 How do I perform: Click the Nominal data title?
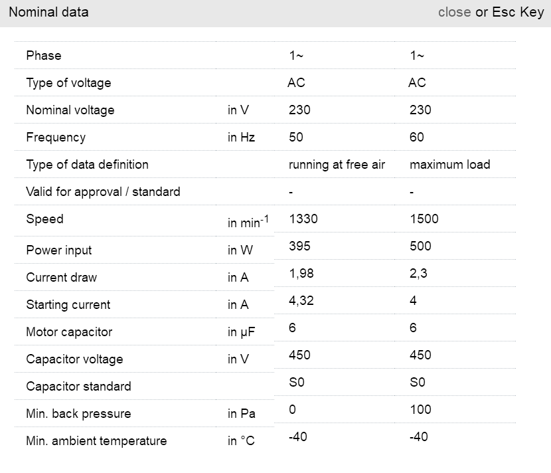pyautogui.click(x=48, y=13)
